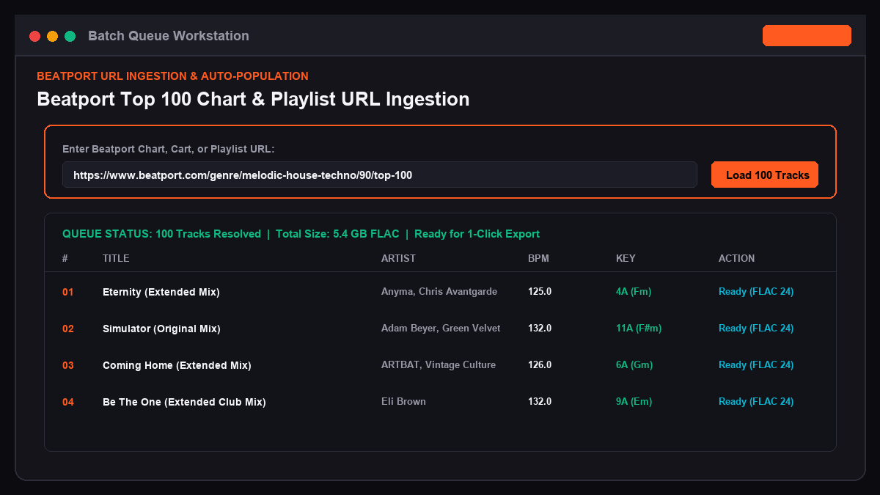Click the BPM column header

538,258
